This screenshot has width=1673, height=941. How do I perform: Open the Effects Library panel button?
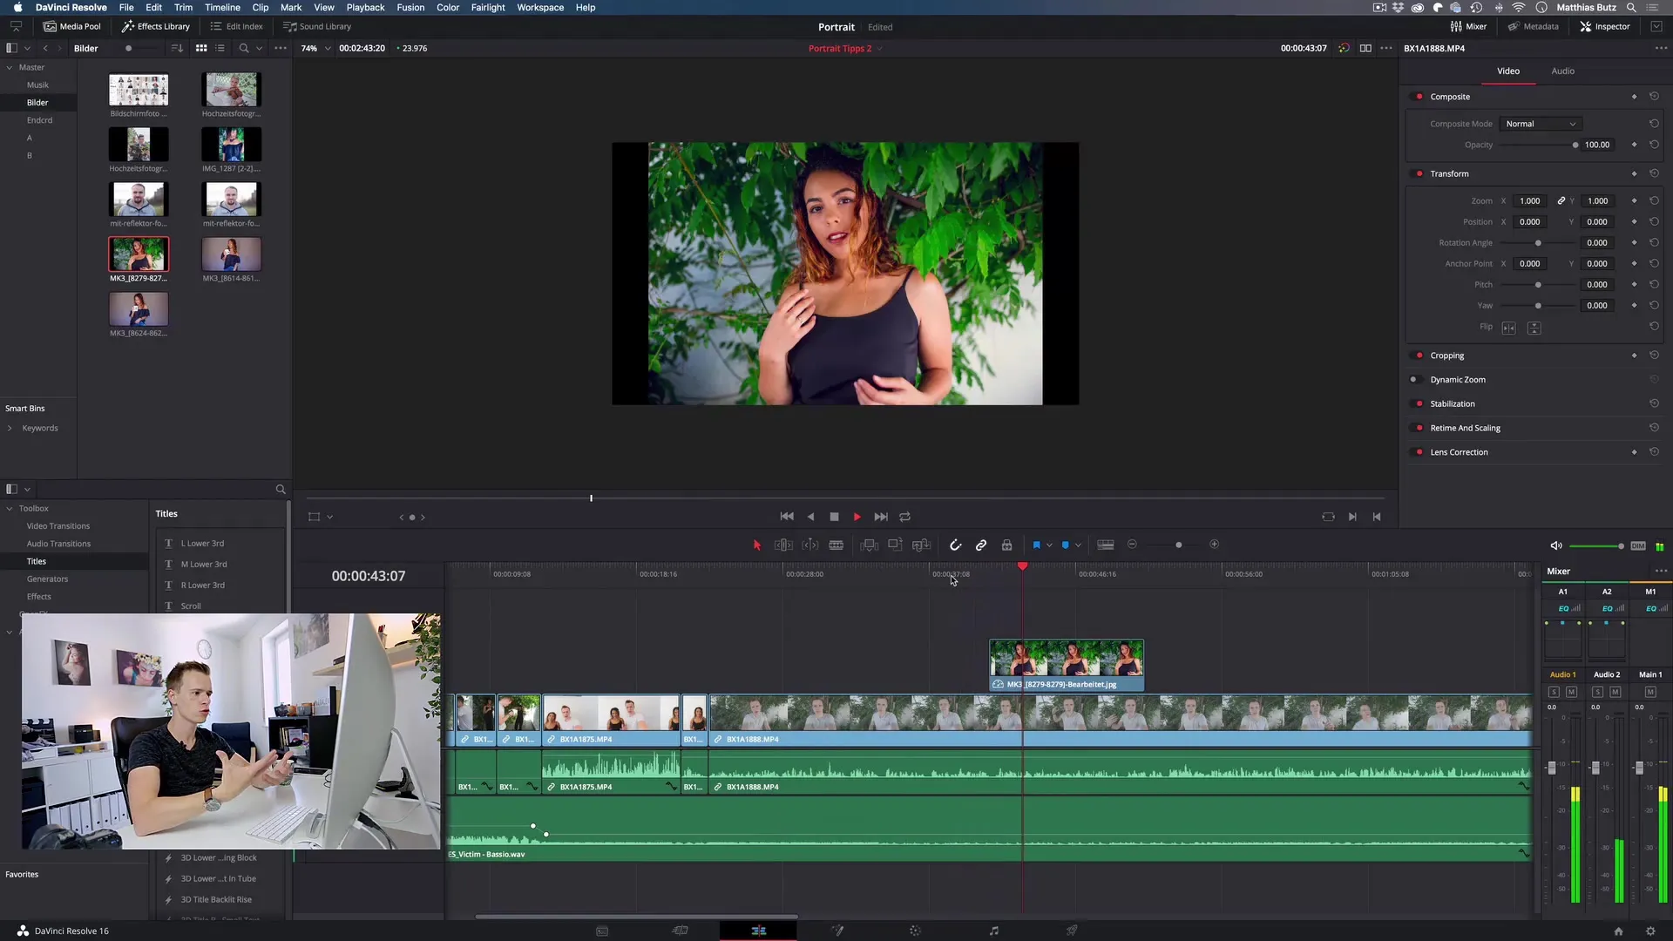tap(156, 26)
